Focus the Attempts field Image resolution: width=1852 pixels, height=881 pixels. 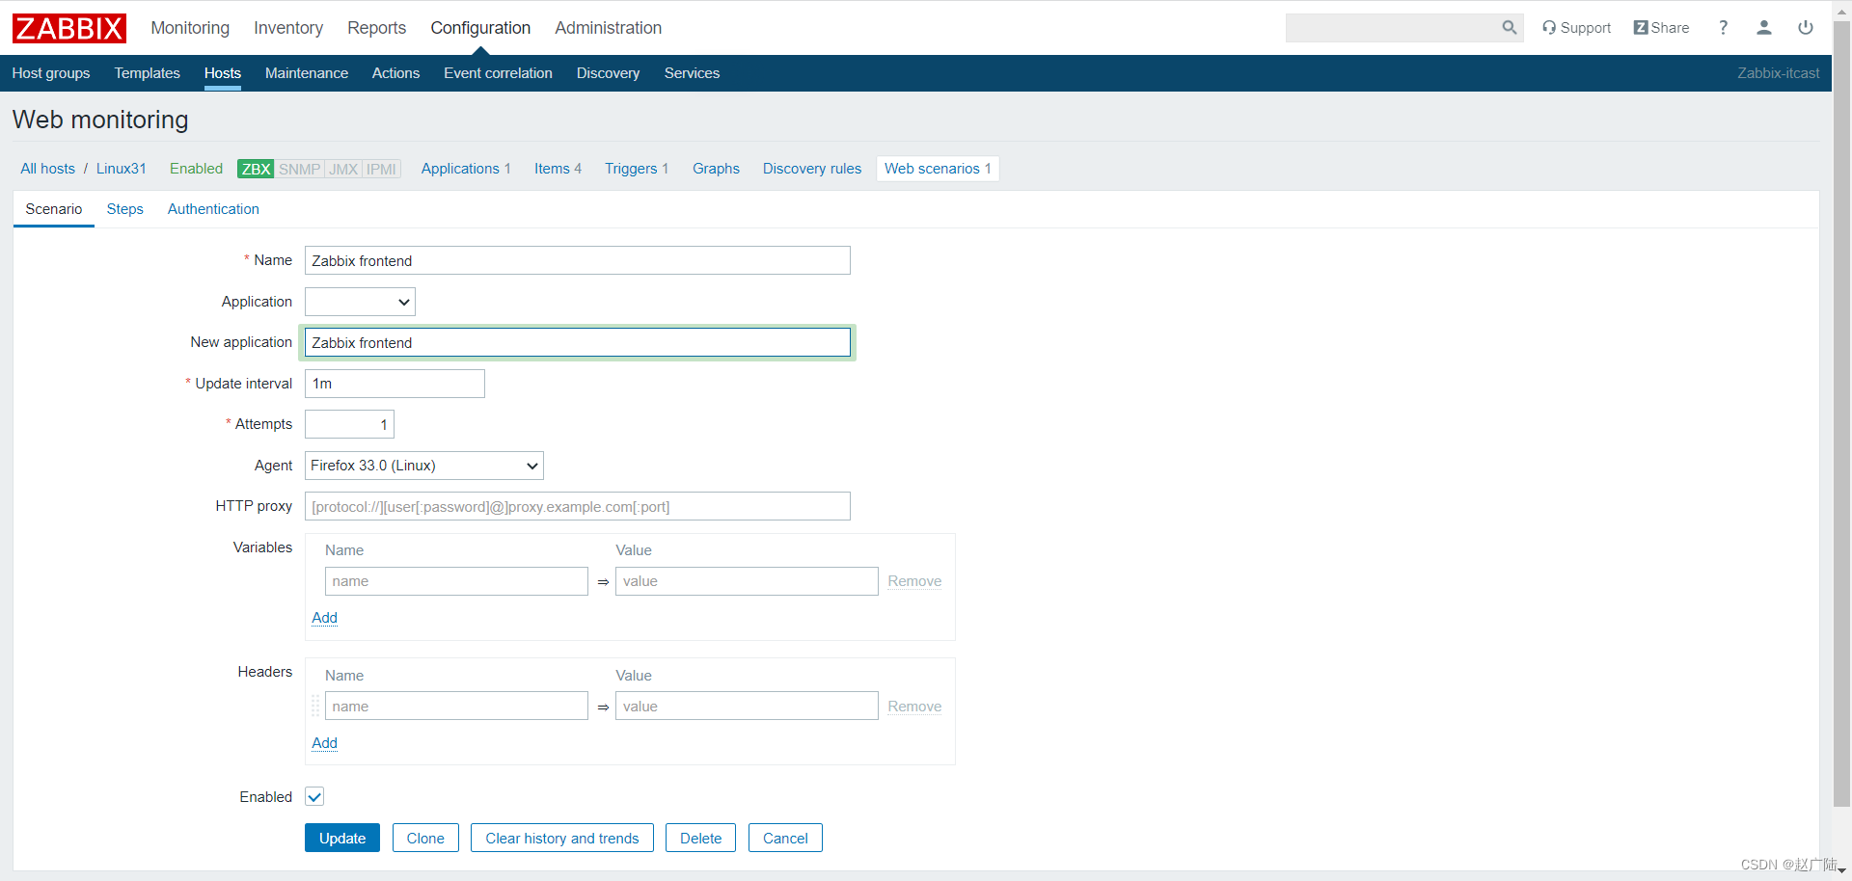349,424
